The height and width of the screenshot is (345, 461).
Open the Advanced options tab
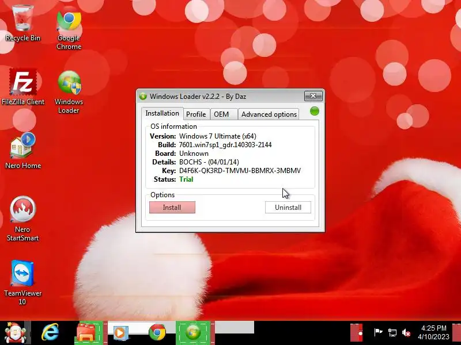point(269,114)
